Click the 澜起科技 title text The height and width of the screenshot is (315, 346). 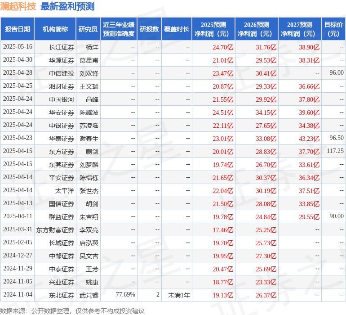[x=18, y=6]
